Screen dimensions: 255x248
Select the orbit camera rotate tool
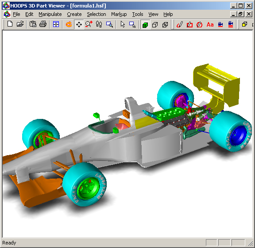pos(69,24)
